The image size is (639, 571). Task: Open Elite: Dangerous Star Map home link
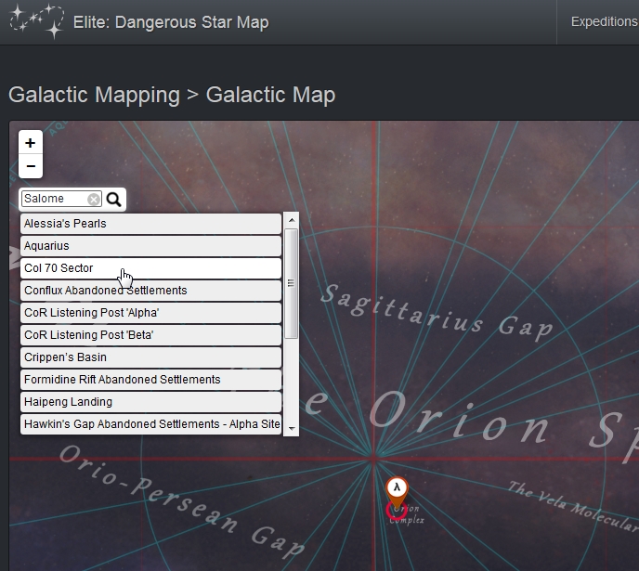click(x=171, y=22)
